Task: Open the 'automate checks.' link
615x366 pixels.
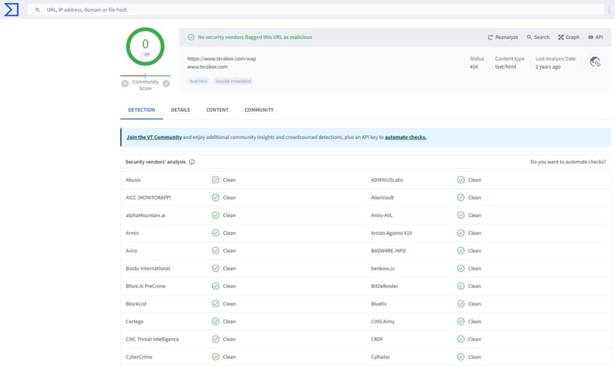Action: pyautogui.click(x=405, y=137)
